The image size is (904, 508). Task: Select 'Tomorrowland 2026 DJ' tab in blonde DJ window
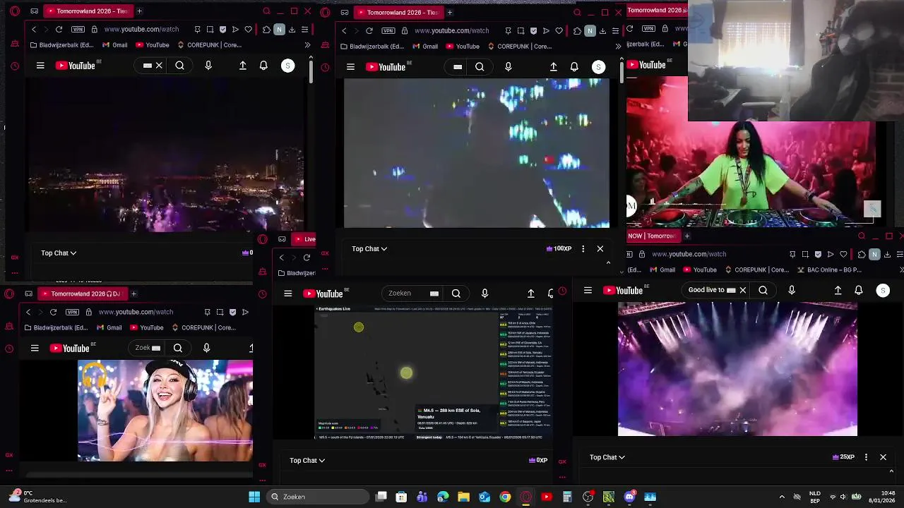coord(81,294)
